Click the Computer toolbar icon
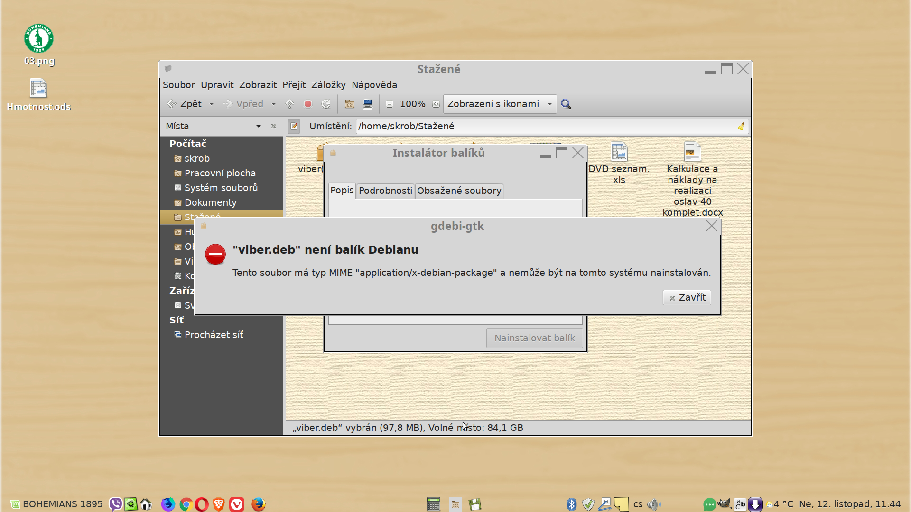The width and height of the screenshot is (911, 512). click(368, 104)
